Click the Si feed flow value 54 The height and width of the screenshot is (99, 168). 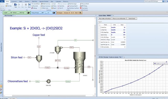[x=122, y=27]
